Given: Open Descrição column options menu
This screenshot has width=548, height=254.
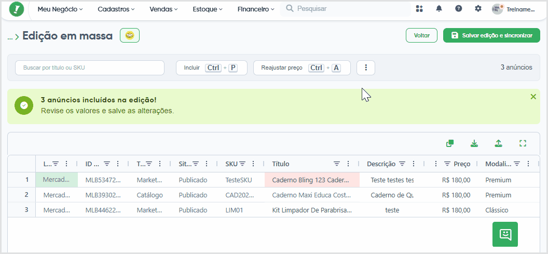Looking at the screenshot, I should click(x=414, y=164).
